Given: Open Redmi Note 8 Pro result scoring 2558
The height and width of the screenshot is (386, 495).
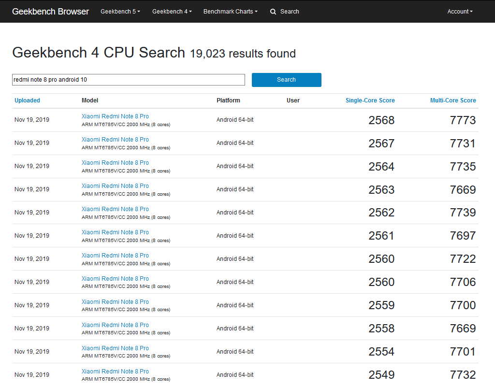Looking at the screenshot, I should (x=115, y=325).
